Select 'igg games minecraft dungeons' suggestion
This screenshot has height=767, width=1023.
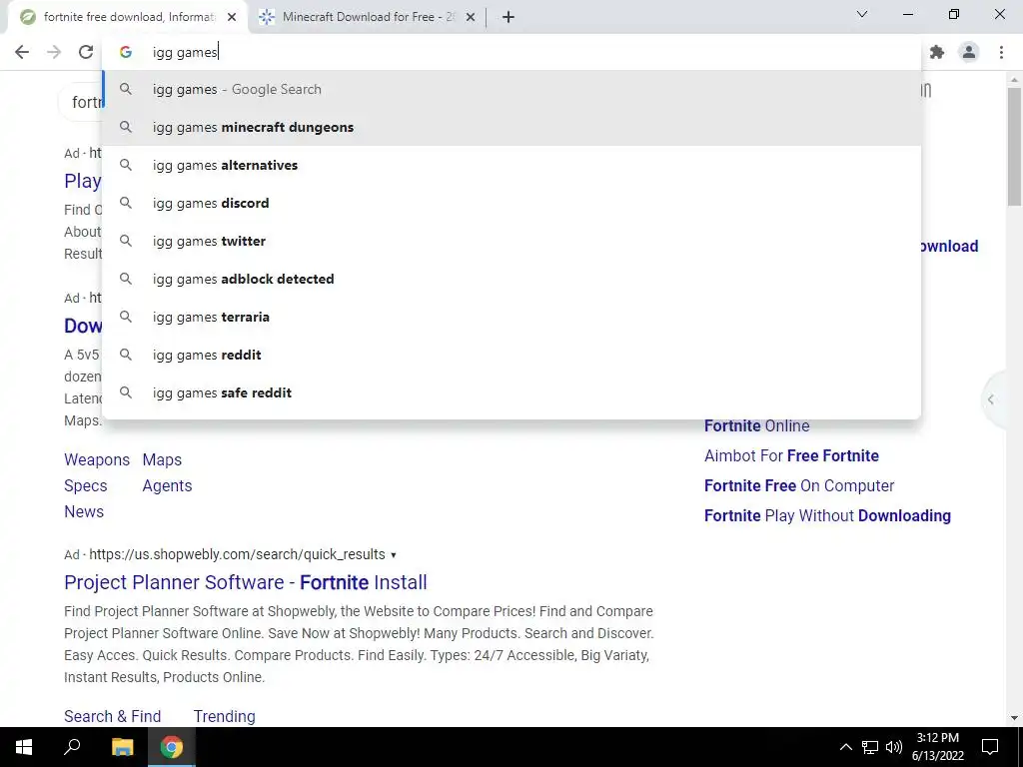point(512,127)
